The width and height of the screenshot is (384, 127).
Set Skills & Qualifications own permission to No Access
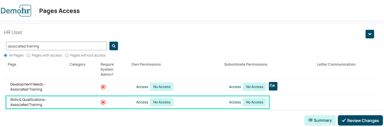coord(162,102)
